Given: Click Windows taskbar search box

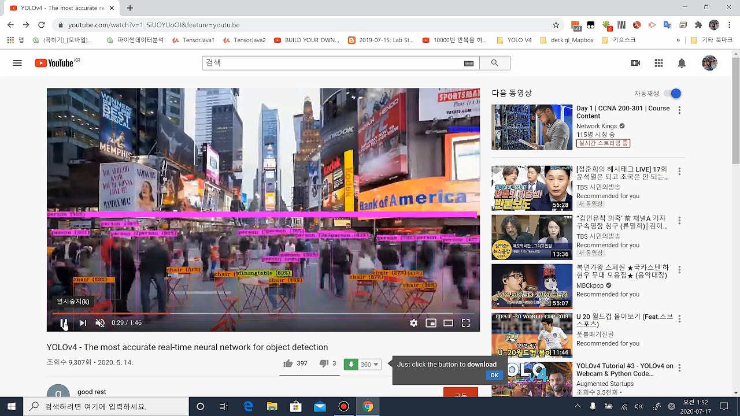Looking at the screenshot, I should 106,407.
